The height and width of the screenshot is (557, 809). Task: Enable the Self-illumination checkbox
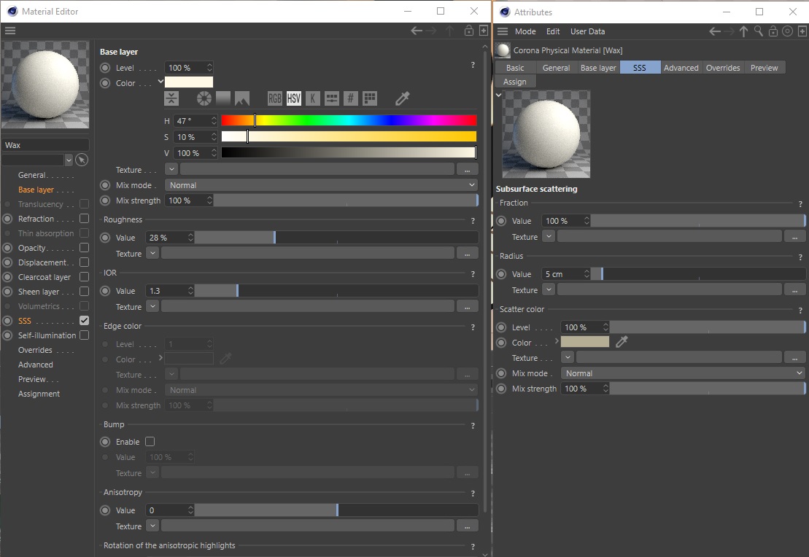point(84,335)
